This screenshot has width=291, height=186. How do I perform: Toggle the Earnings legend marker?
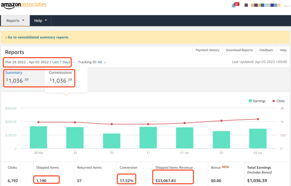(250, 101)
